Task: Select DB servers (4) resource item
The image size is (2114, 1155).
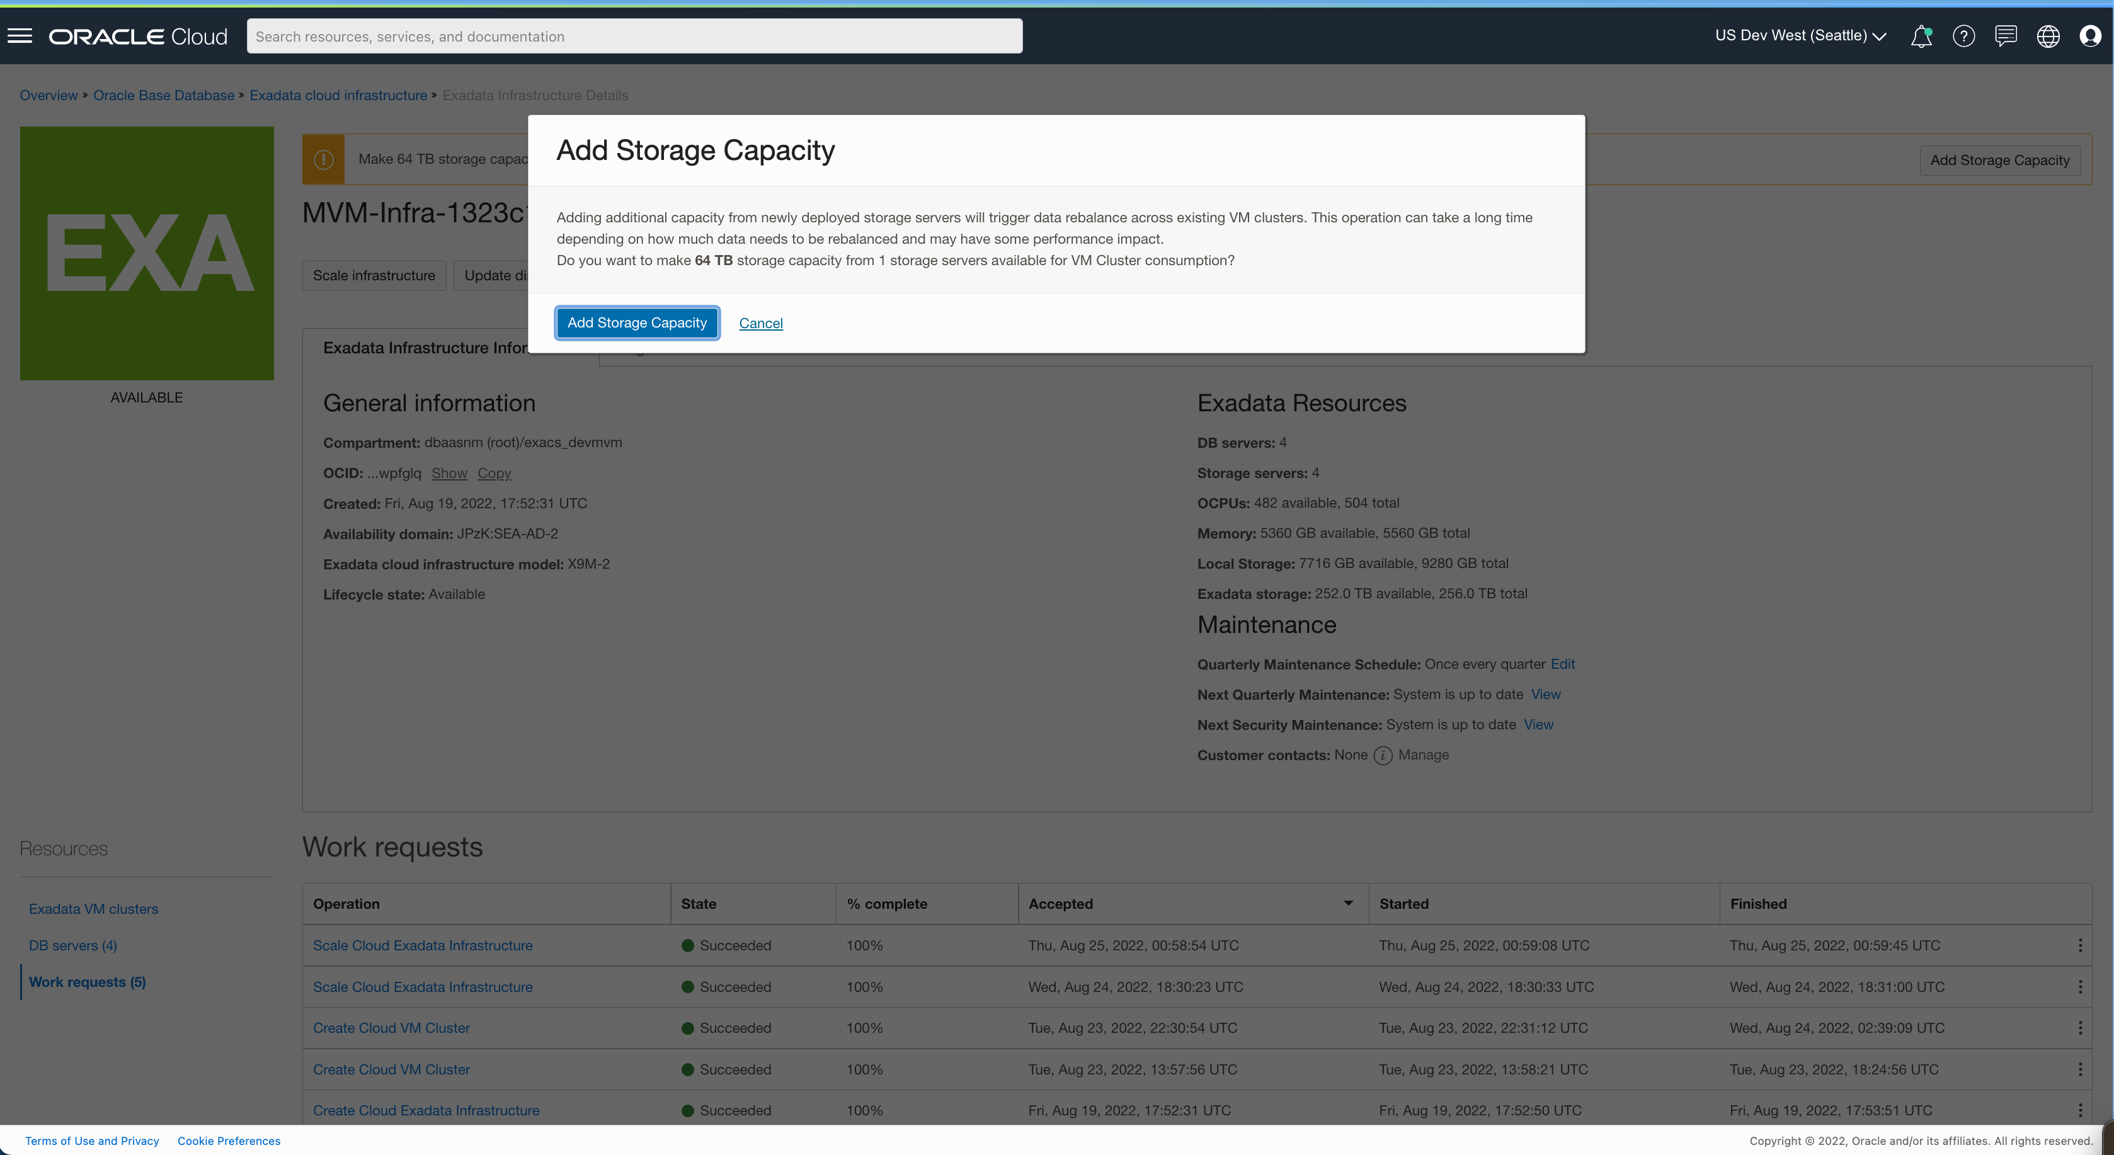Action: pos(73,945)
